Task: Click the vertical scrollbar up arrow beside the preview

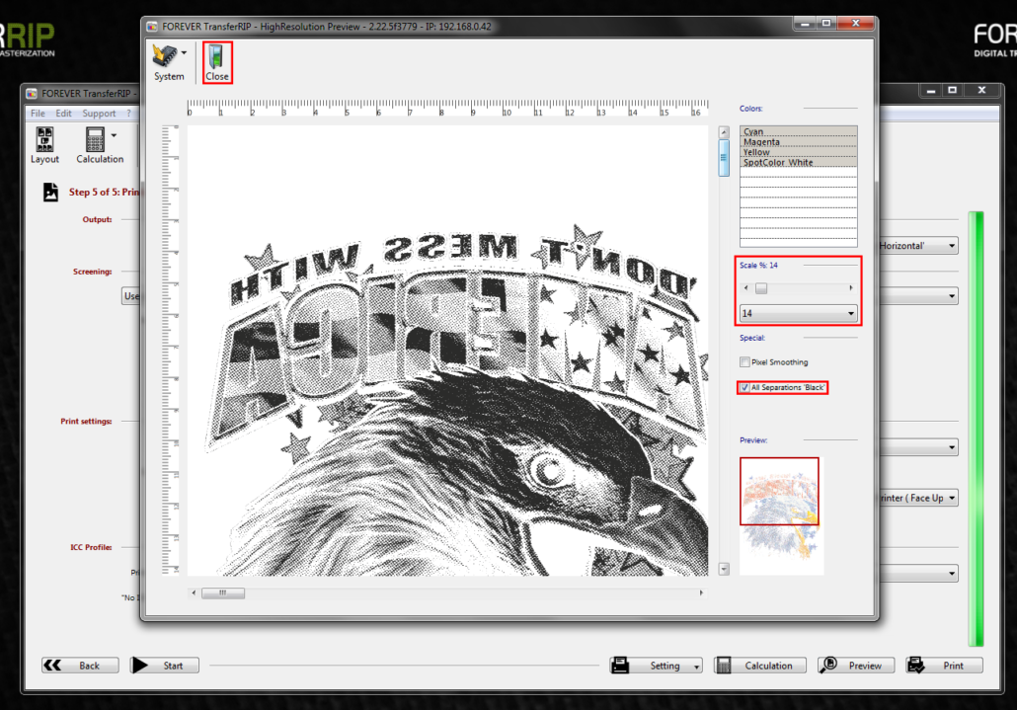Action: tap(724, 132)
